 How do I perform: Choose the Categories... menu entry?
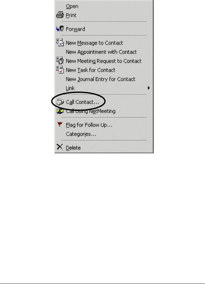(x=81, y=134)
